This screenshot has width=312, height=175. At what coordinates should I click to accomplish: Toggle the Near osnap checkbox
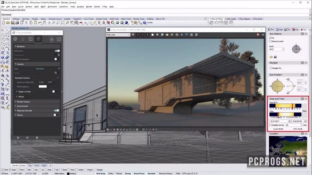(x=10, y=170)
